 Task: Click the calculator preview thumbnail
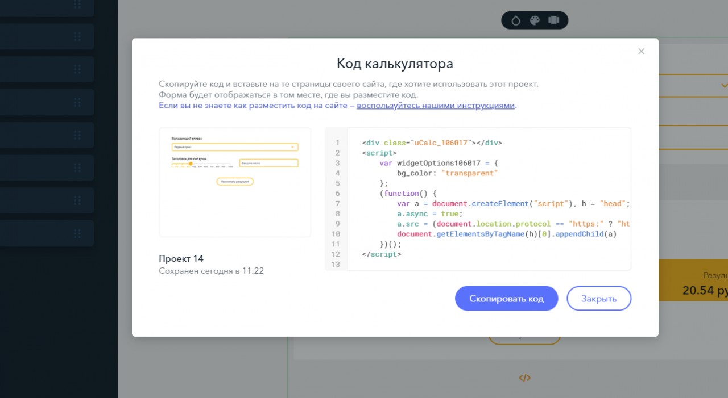[x=235, y=182]
